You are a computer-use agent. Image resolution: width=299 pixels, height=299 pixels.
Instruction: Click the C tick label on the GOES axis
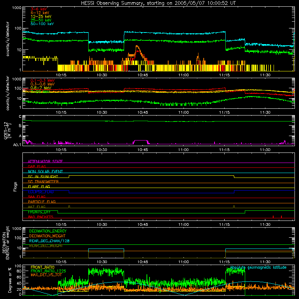pos(20,117)
